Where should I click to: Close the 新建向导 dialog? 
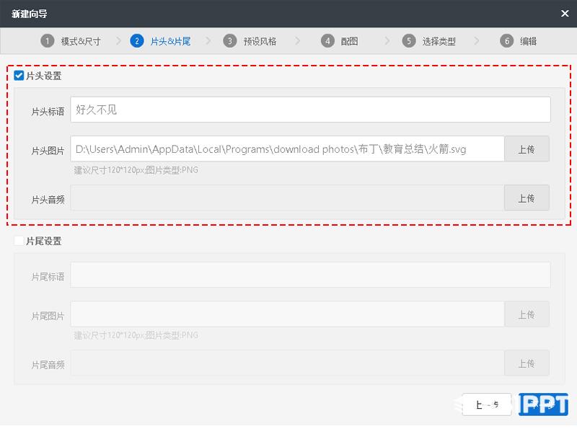click(x=565, y=14)
